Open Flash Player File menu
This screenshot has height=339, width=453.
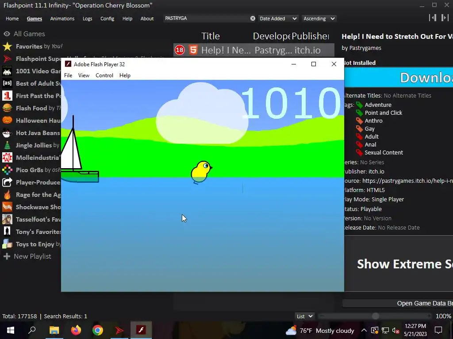tap(68, 75)
